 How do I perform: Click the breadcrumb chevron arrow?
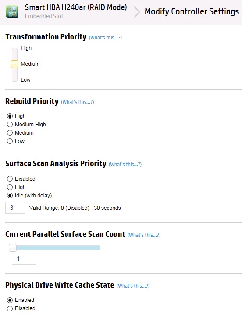click(137, 12)
